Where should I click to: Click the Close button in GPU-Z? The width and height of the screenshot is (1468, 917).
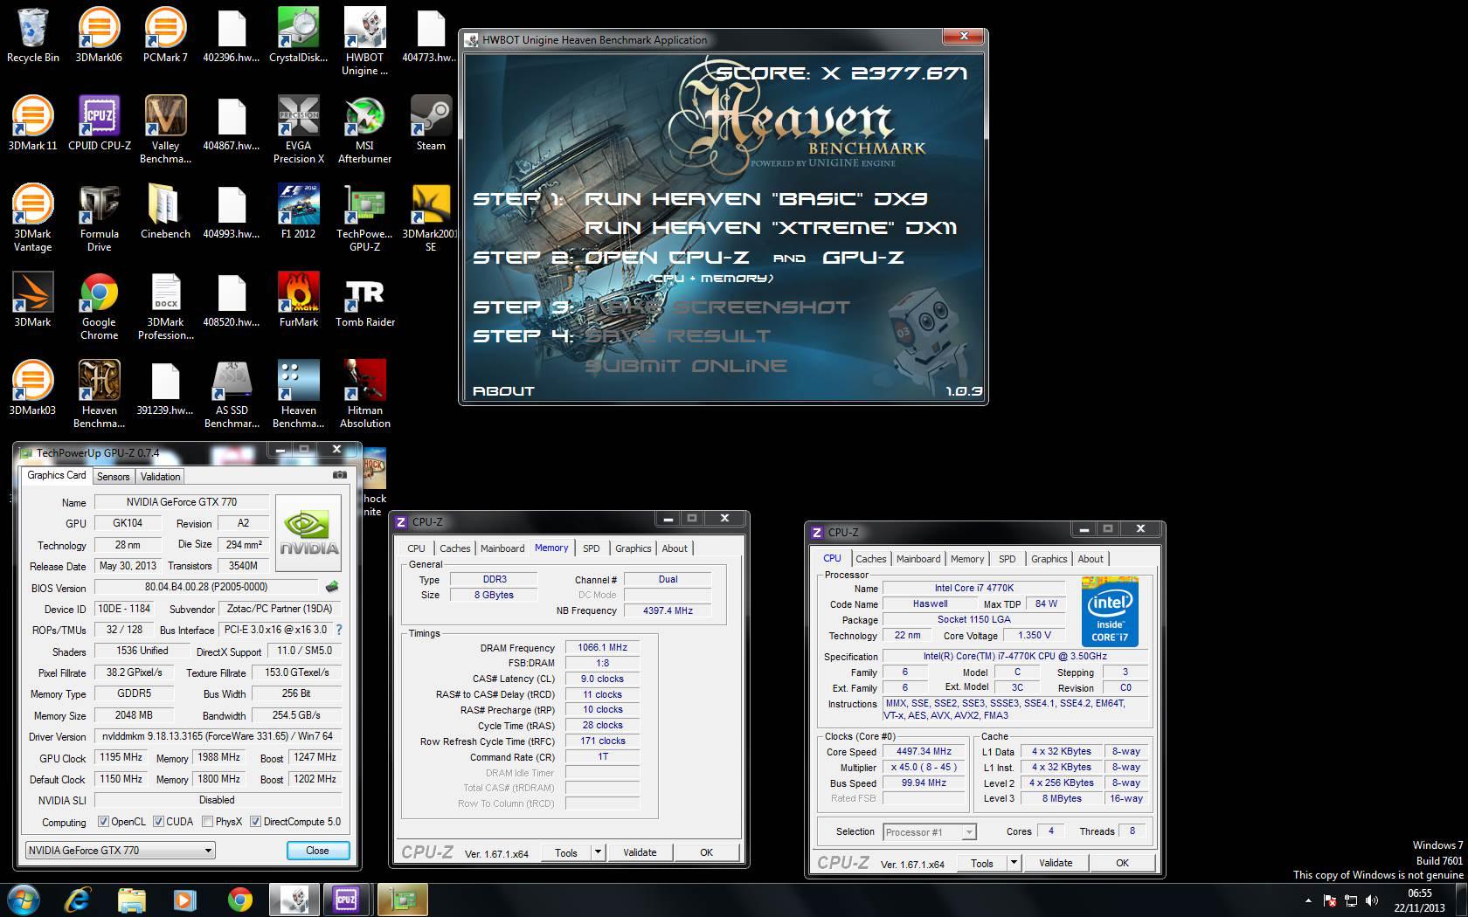point(317,851)
